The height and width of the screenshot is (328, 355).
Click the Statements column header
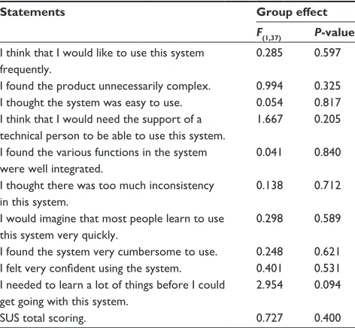32,12
